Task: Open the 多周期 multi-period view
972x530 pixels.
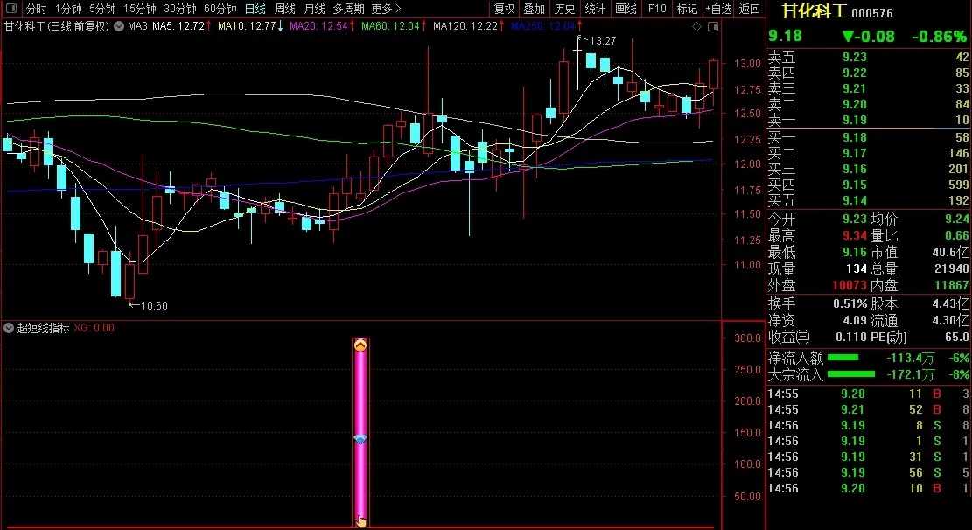Action: point(348,9)
